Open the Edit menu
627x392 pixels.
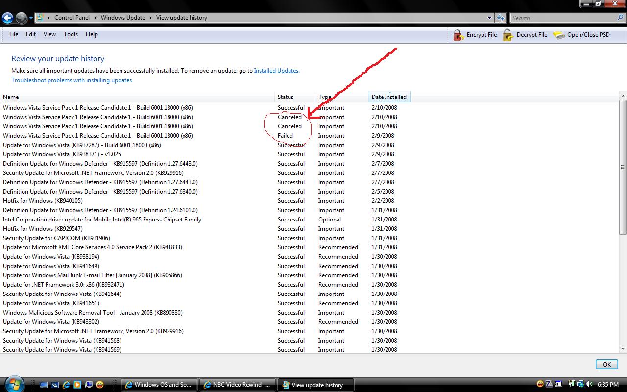(31, 34)
